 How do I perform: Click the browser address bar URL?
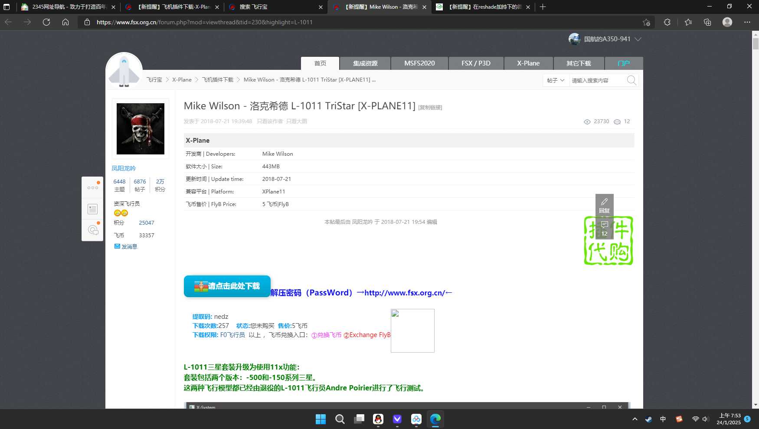click(x=204, y=22)
